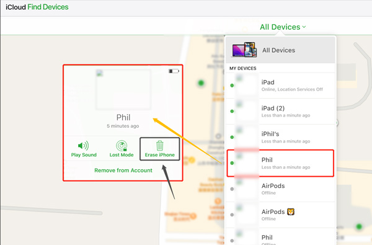Click the green online dot beside iPad (2)
This screenshot has width=372, height=245.
232,112
